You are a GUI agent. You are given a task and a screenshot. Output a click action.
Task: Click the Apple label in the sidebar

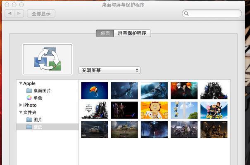(x=29, y=83)
